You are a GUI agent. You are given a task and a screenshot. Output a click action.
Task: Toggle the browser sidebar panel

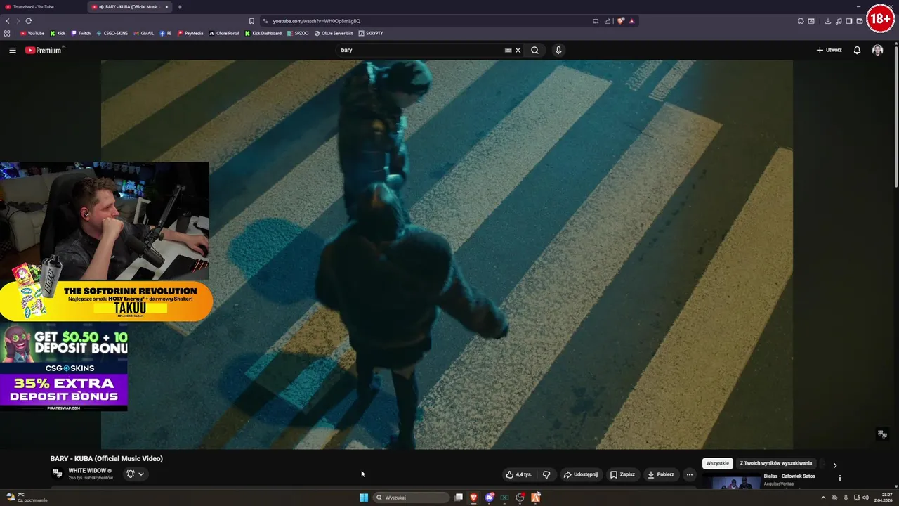(x=848, y=21)
